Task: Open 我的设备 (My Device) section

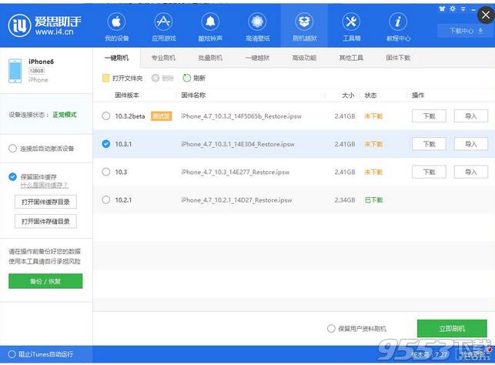Action: pyautogui.click(x=116, y=28)
